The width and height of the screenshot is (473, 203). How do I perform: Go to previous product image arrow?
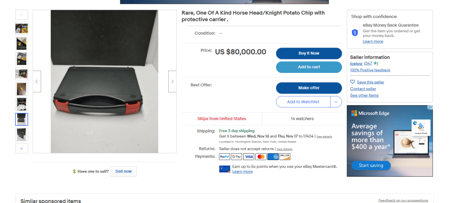coord(37,82)
